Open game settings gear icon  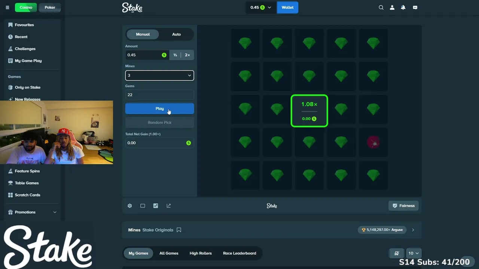tap(129, 206)
